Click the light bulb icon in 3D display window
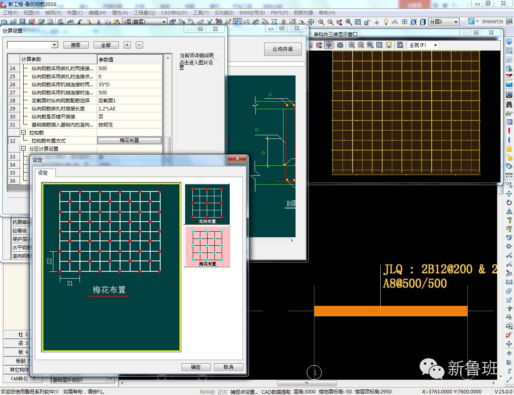Image resolution: width=514 pixels, height=395 pixels. click(x=389, y=45)
